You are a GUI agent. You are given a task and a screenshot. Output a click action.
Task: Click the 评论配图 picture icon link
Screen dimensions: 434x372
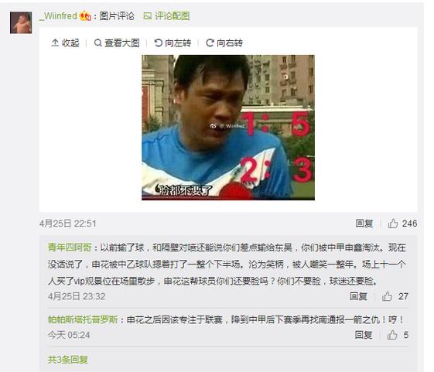pos(166,16)
